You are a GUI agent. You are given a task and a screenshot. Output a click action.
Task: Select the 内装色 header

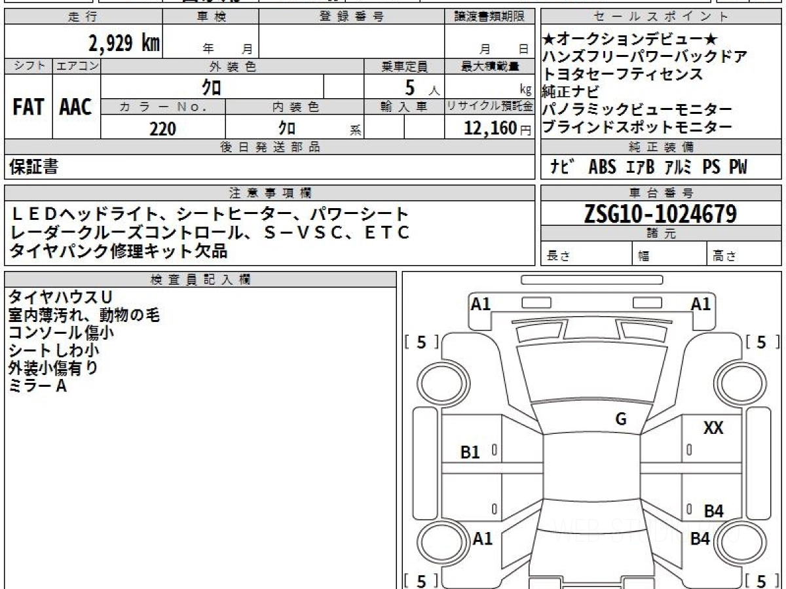pyautogui.click(x=295, y=107)
